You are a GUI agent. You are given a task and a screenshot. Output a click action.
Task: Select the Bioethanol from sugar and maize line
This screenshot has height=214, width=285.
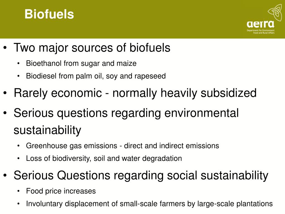click(x=81, y=63)
